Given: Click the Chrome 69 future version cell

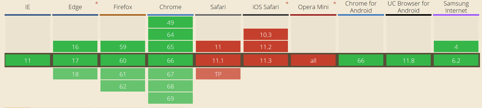Looking at the screenshot, I should click(170, 98).
